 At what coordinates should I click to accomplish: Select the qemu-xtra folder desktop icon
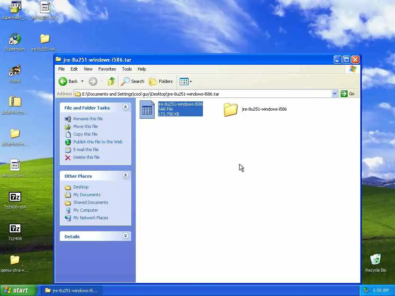(15, 263)
